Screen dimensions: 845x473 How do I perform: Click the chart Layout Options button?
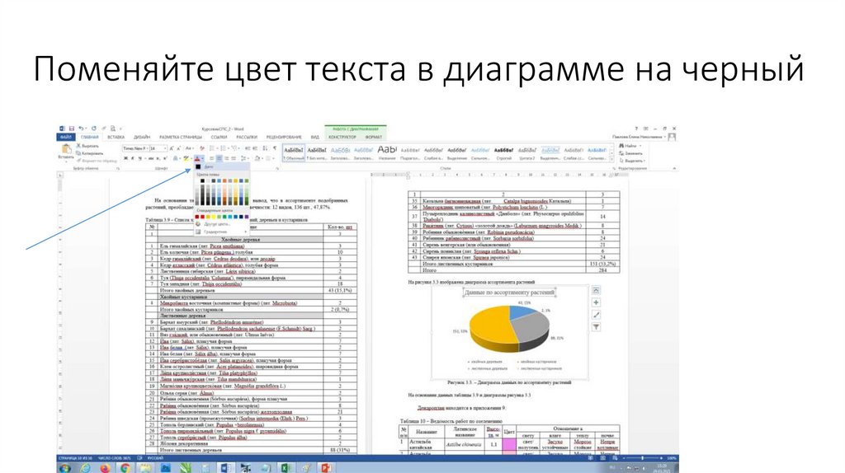pos(596,290)
